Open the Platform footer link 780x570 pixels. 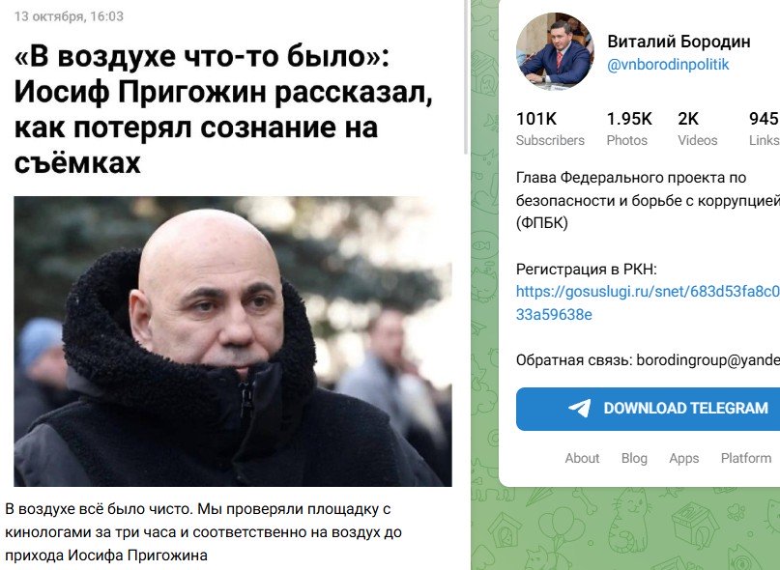tap(745, 458)
